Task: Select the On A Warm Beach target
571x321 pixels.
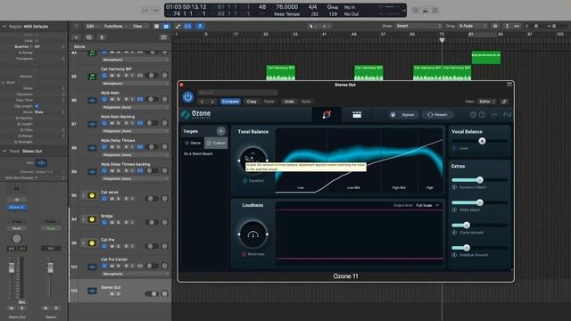Action: [198, 154]
